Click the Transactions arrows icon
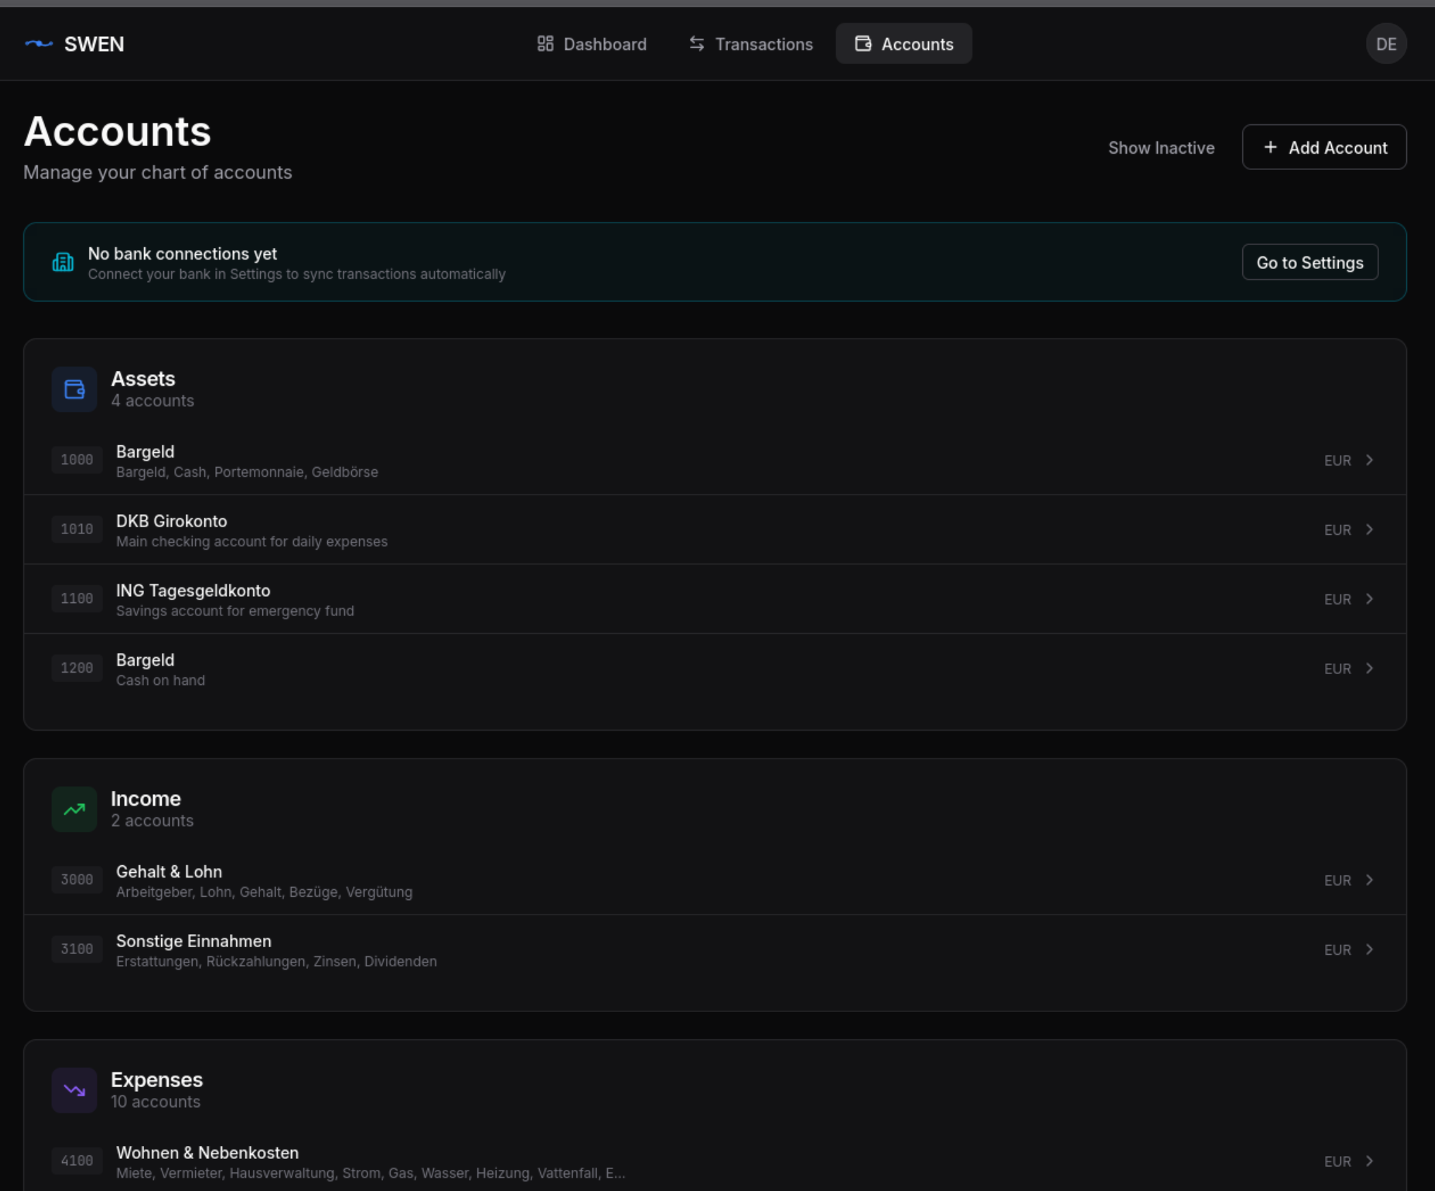The height and width of the screenshot is (1191, 1435). point(696,43)
